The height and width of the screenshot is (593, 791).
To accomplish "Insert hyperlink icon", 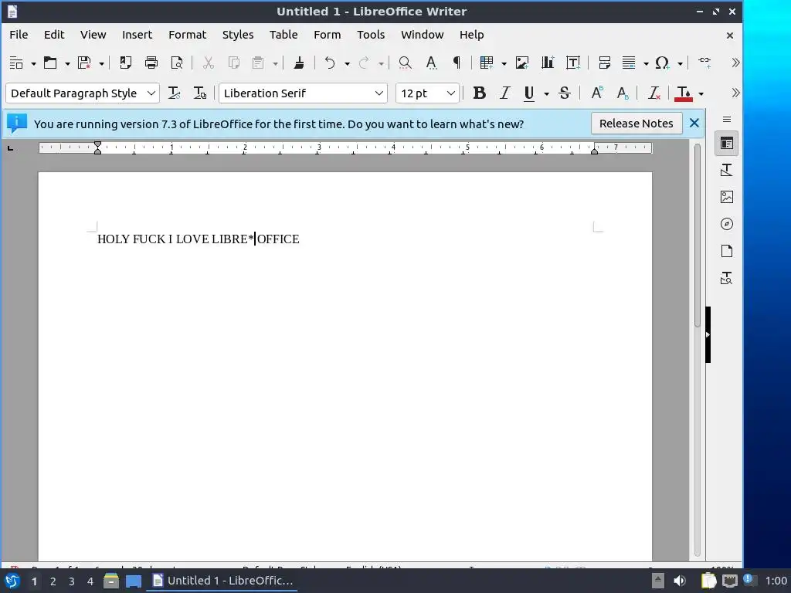I will coord(704,63).
